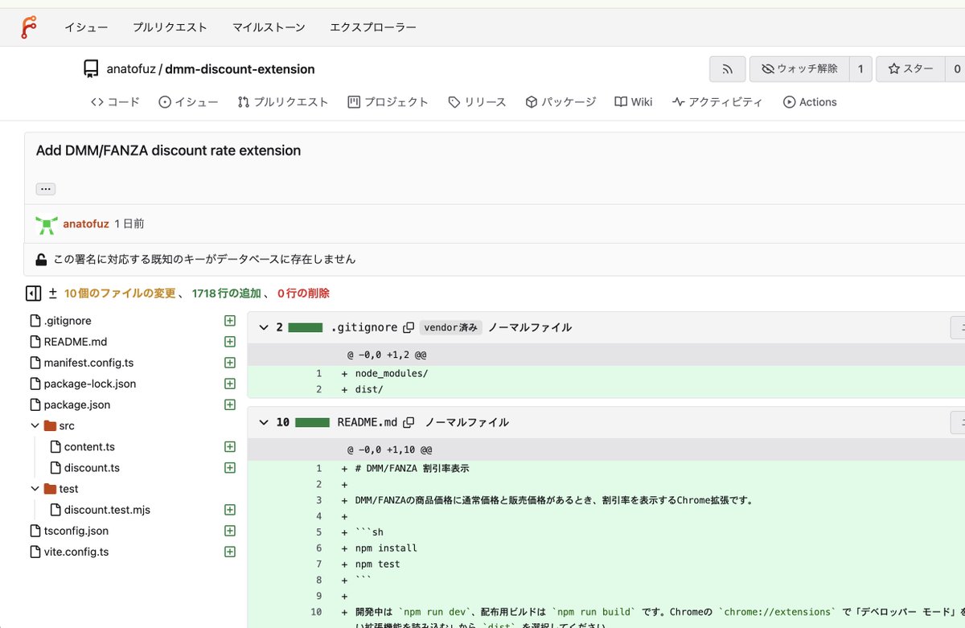Click the スター button
The image size is (965, 628).
910,69
